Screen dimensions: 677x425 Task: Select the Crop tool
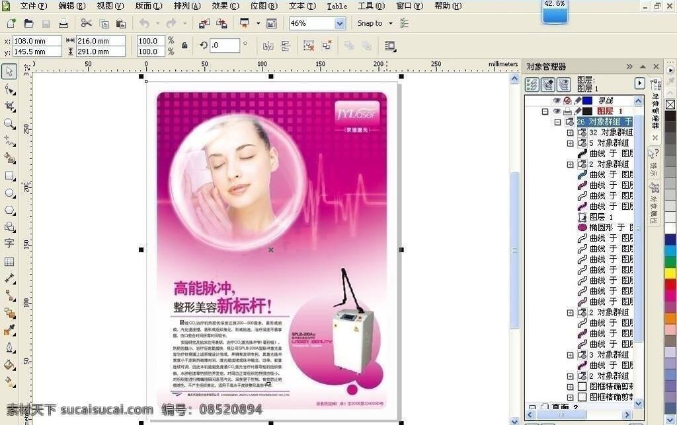pyautogui.click(x=9, y=106)
